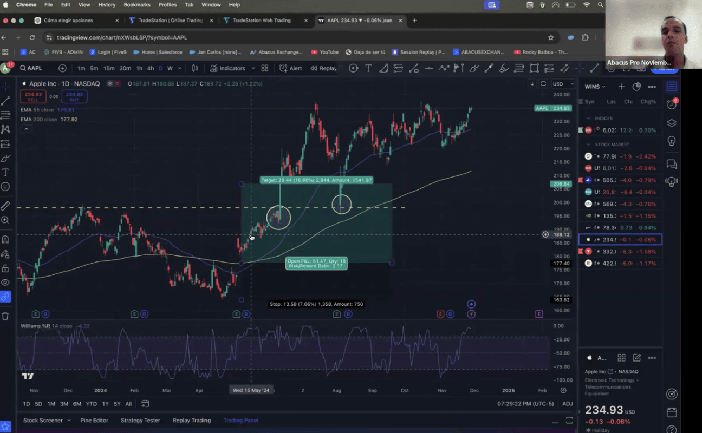Open the go-to-date calendar icon
The height and width of the screenshot is (433, 702).
click(x=145, y=404)
